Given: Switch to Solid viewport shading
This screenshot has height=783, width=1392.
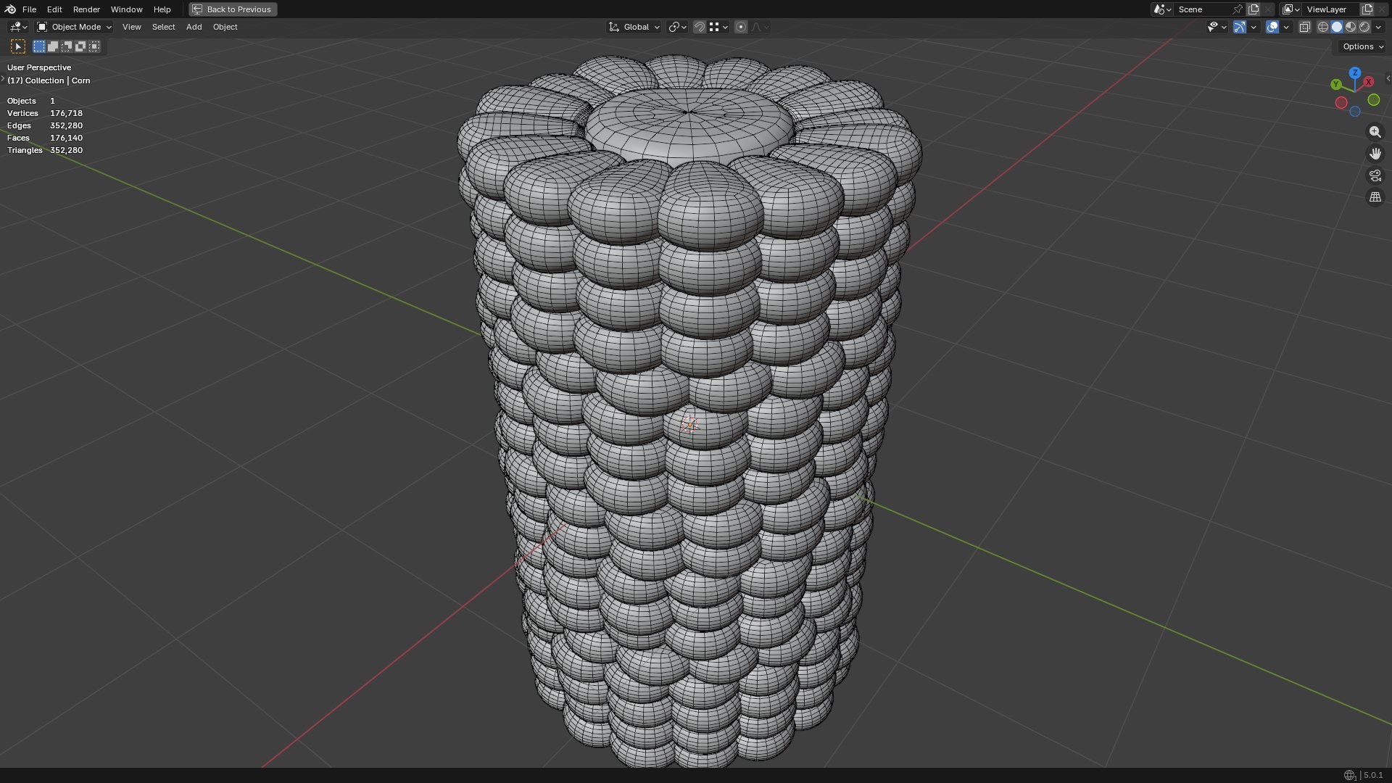Looking at the screenshot, I should pos(1337,27).
